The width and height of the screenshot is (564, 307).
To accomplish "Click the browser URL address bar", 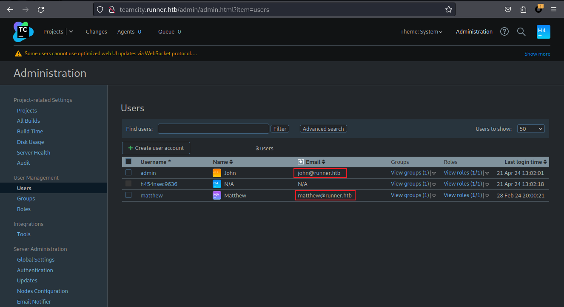I will point(274,9).
